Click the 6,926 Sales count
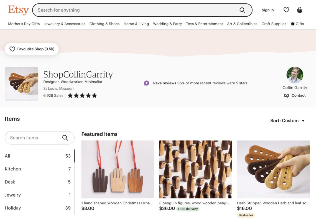Viewport: 316px width, 221px height. 53,95
